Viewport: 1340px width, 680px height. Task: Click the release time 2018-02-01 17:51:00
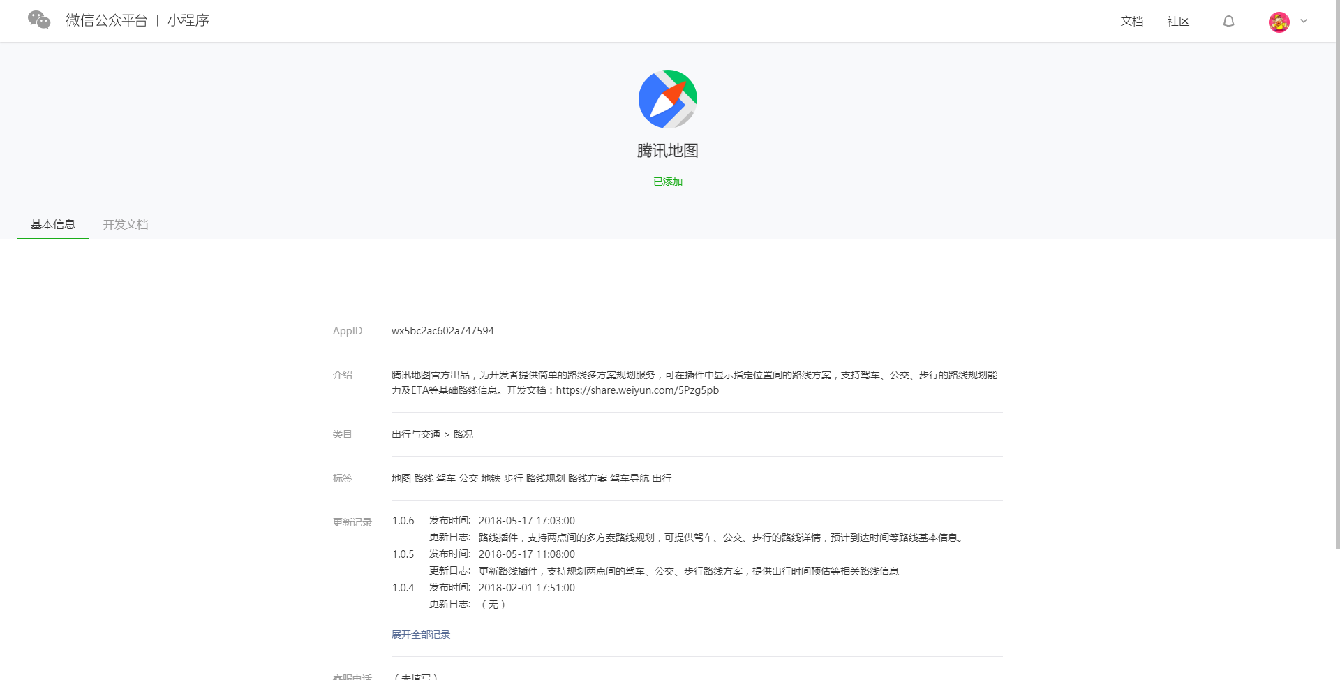tap(527, 588)
